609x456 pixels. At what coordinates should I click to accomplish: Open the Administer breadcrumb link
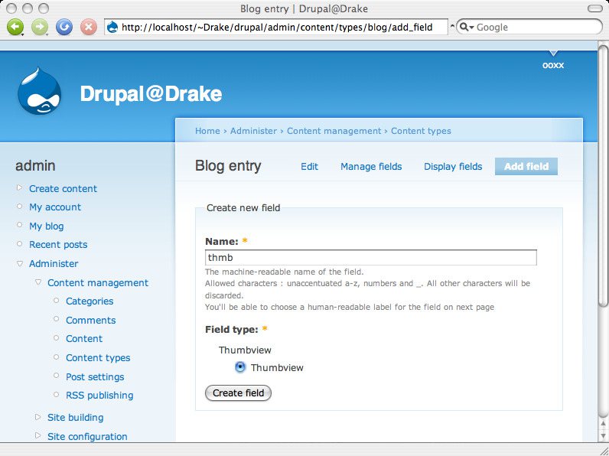coord(253,131)
